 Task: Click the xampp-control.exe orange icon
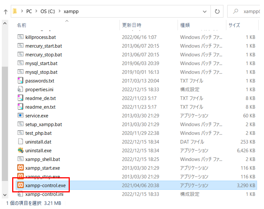(20, 185)
